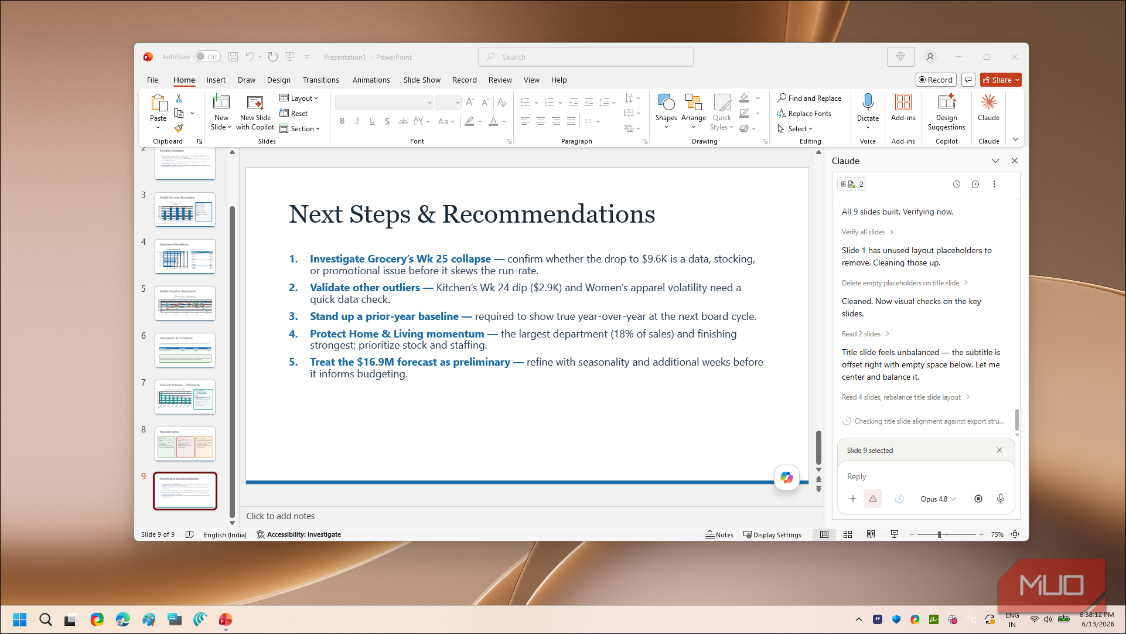The height and width of the screenshot is (634, 1126).
Task: Start Dictate microphone
Action: click(868, 102)
